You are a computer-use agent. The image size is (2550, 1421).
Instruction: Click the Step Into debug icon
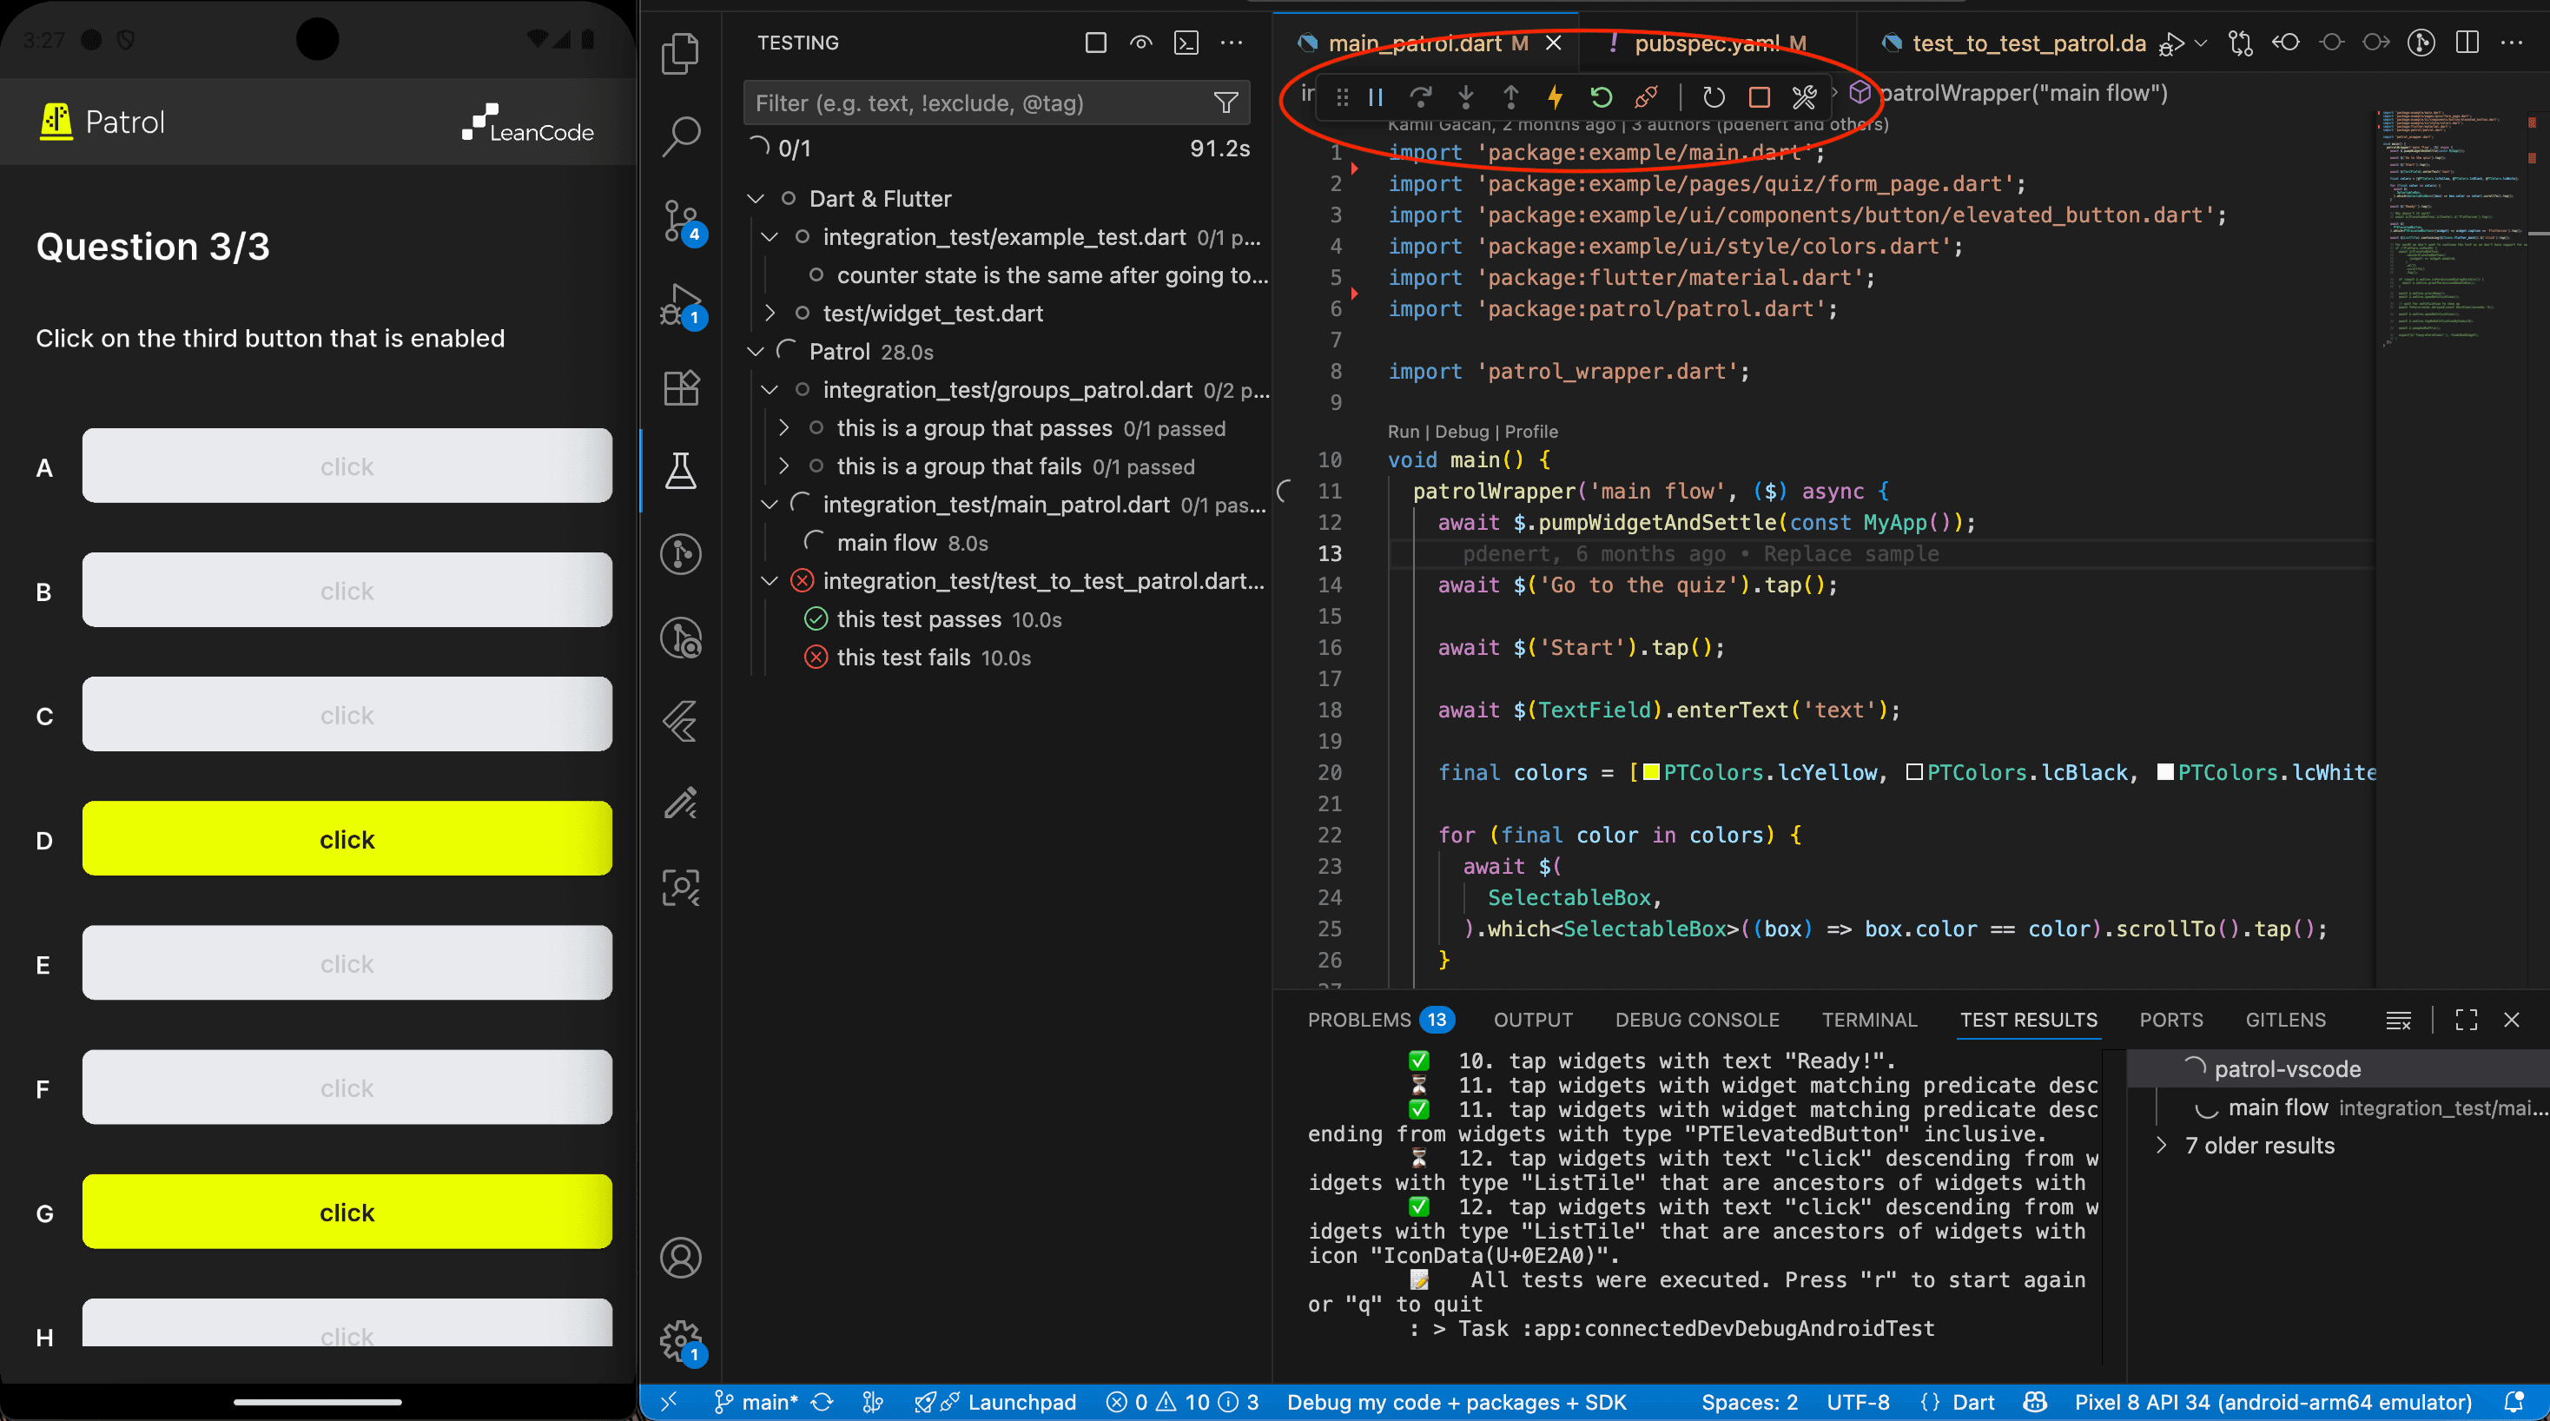click(x=1465, y=97)
